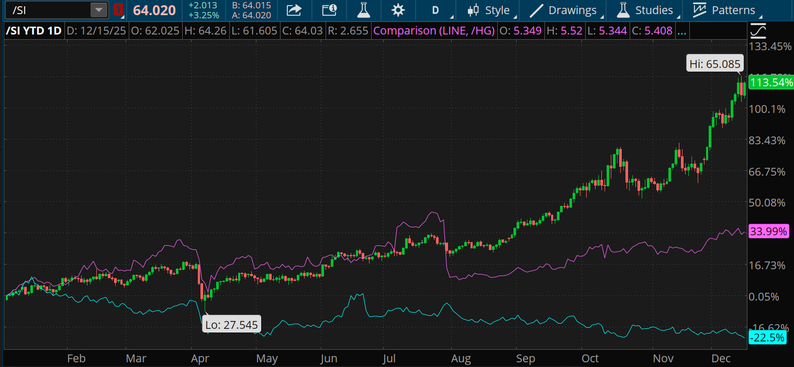794x367 pixels.
Task: Click the maximize chart icon in top-right corner
Action: [x=757, y=31]
